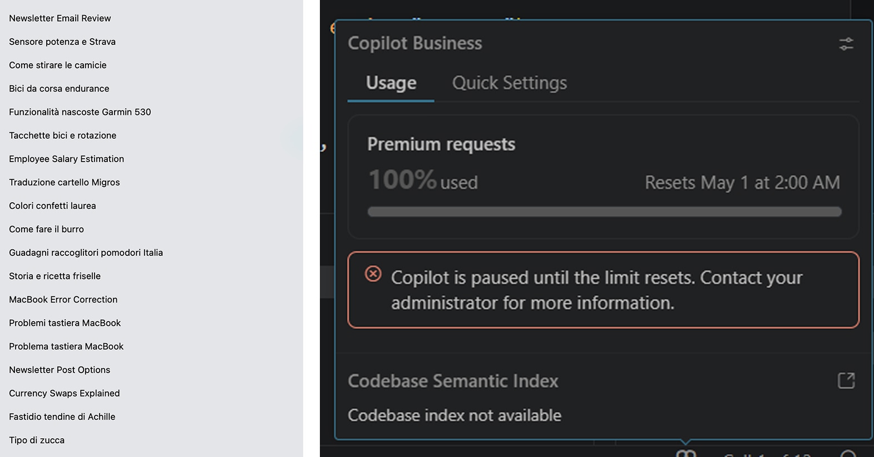
Task: Select Employee Salary Estimation conversation
Action: pyautogui.click(x=67, y=159)
